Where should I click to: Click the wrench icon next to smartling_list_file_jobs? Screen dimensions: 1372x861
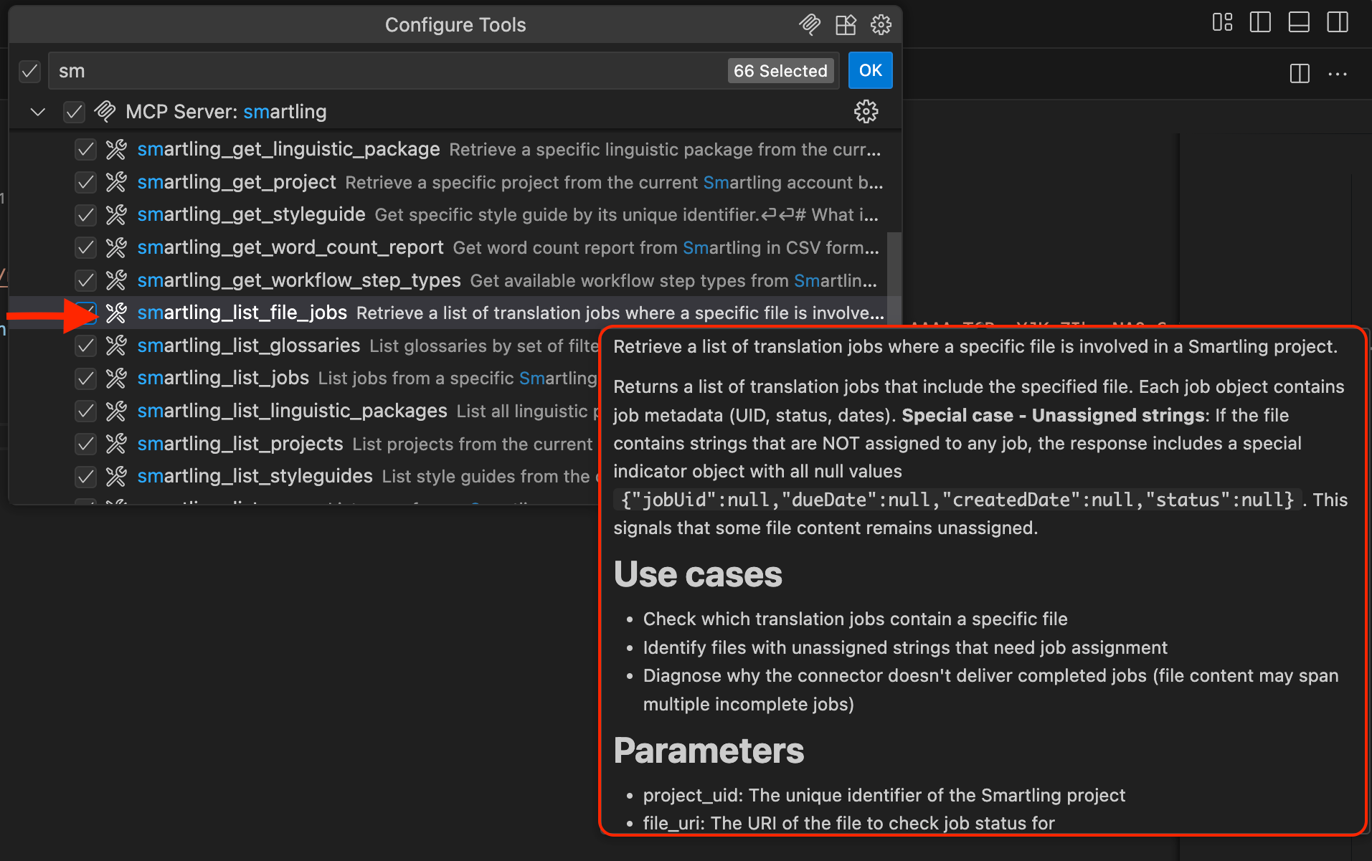115,313
